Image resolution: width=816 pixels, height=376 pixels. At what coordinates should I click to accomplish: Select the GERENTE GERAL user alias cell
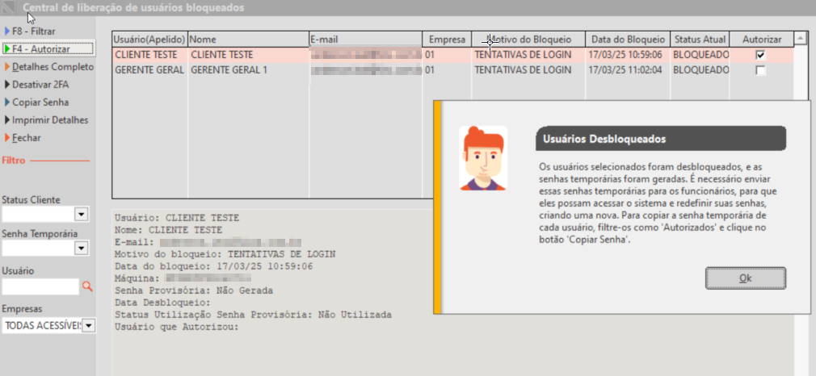click(150, 70)
